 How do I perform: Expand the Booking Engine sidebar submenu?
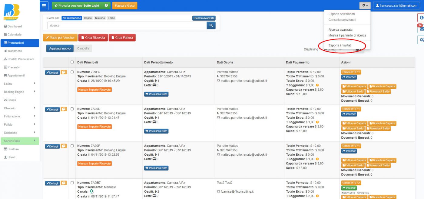(20, 92)
